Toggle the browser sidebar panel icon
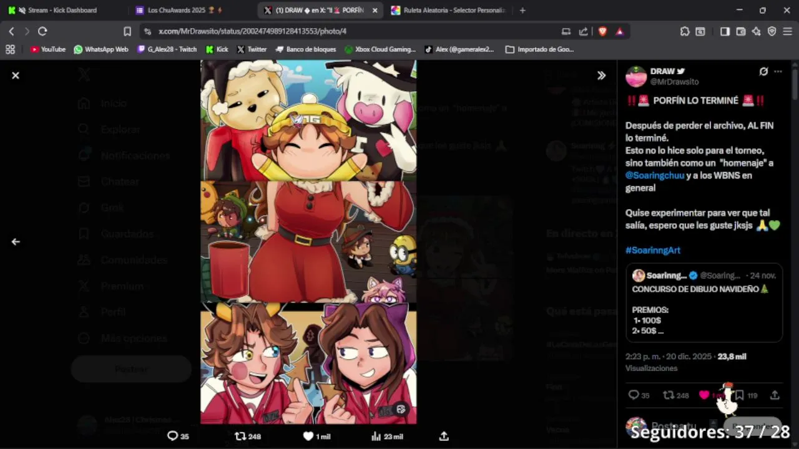 click(x=725, y=31)
